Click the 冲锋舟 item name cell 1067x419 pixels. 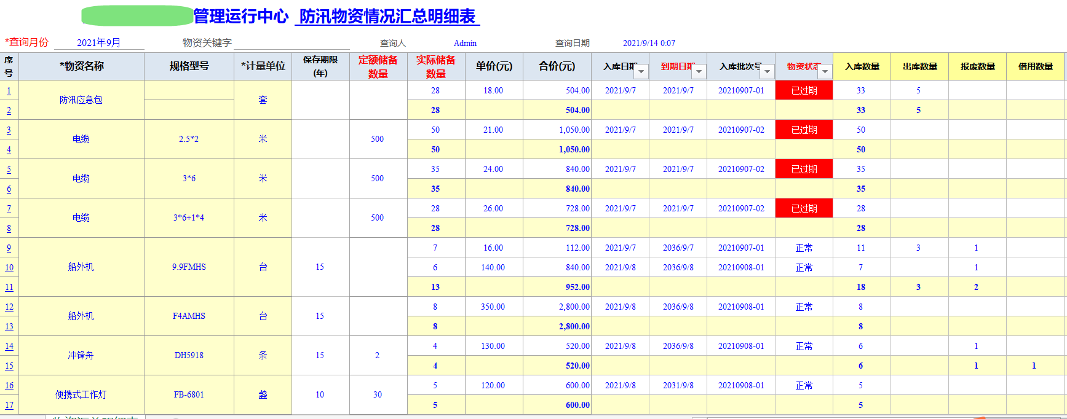(81, 356)
